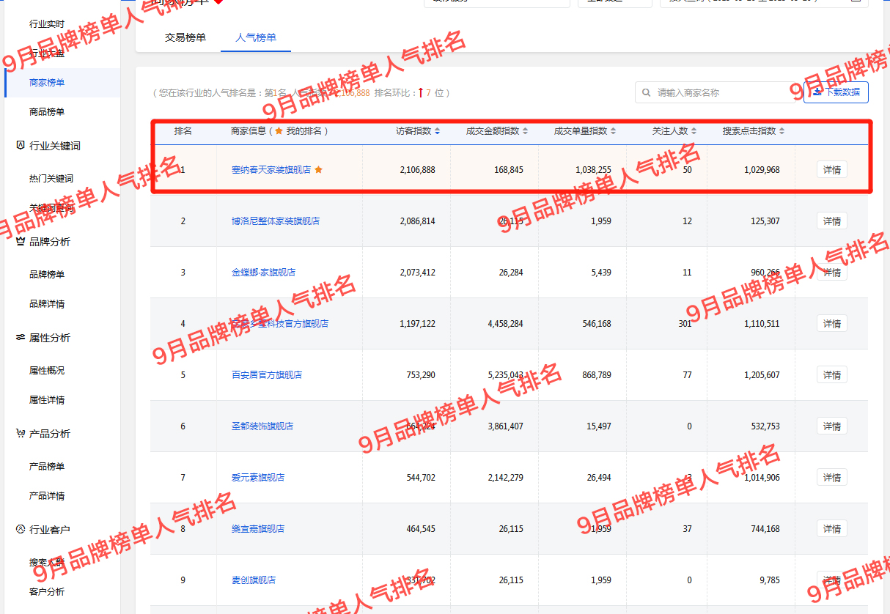Click visitor index value 2,106,888

coord(418,170)
